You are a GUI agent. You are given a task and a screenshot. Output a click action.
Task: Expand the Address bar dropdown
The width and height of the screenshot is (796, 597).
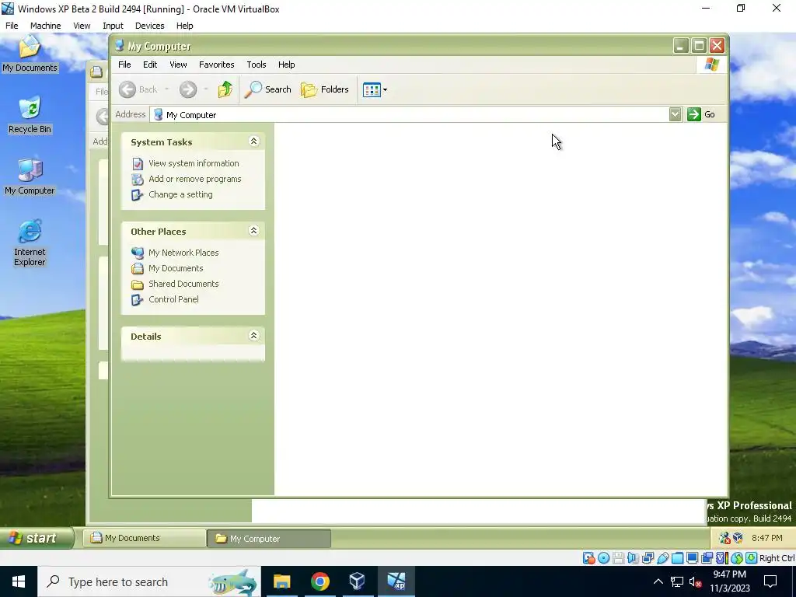[675, 114]
